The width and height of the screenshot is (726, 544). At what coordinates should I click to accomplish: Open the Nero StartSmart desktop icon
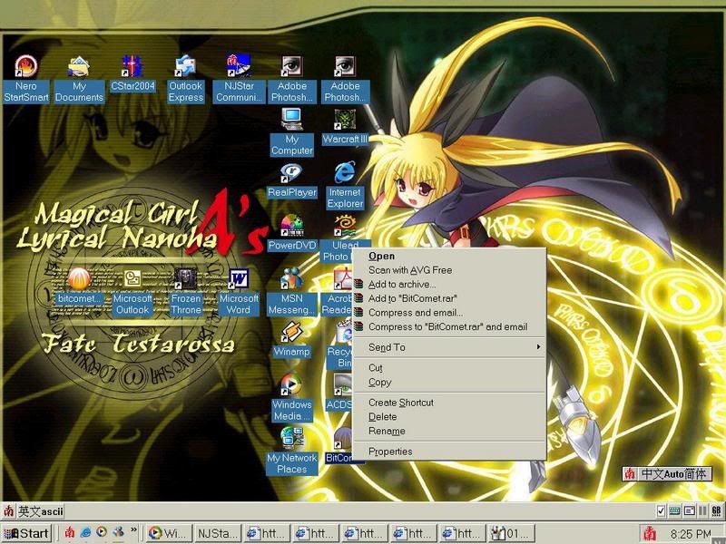click(x=25, y=67)
